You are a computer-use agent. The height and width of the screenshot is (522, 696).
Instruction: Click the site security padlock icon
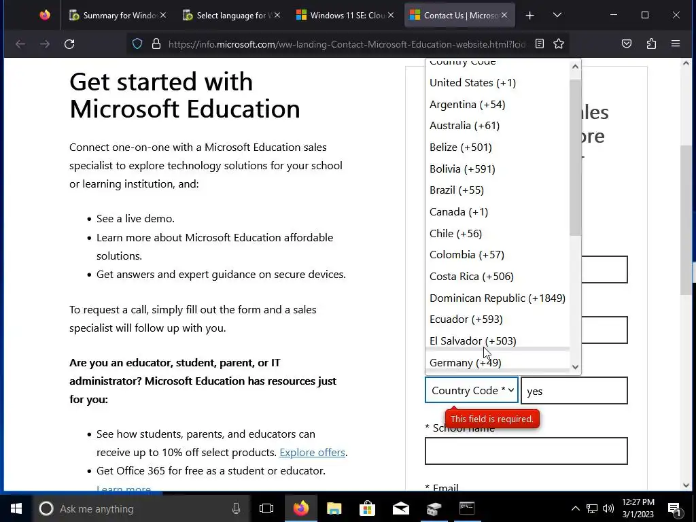[156, 44]
